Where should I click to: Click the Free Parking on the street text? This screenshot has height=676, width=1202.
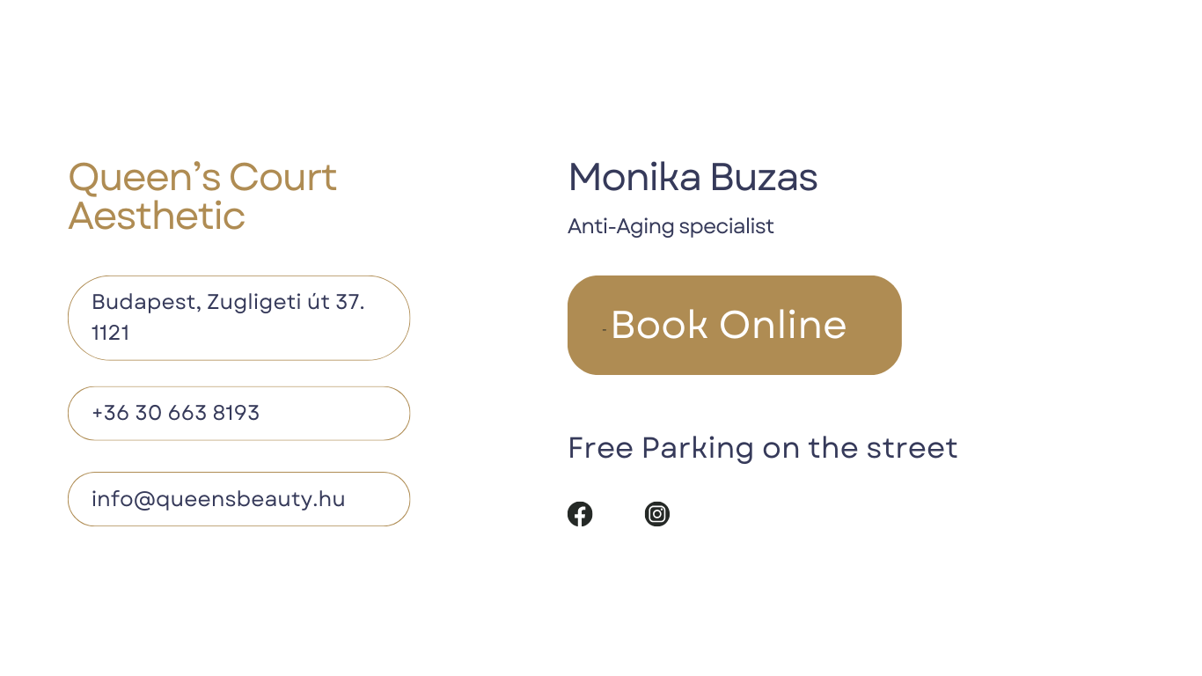[763, 448]
